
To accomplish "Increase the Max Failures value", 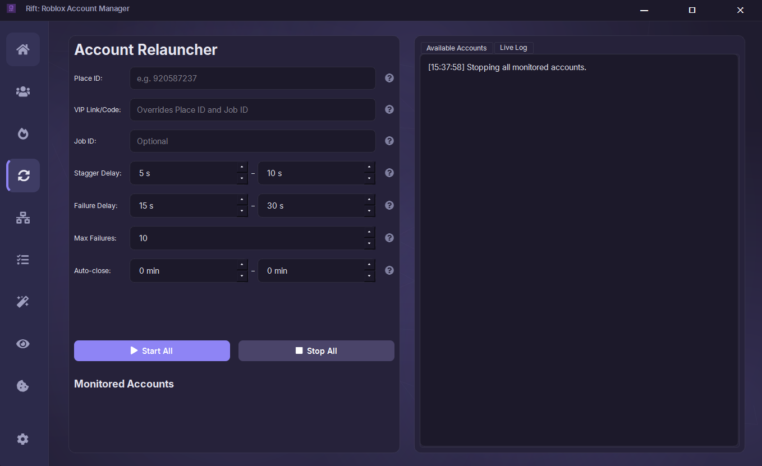I will [x=369, y=232].
